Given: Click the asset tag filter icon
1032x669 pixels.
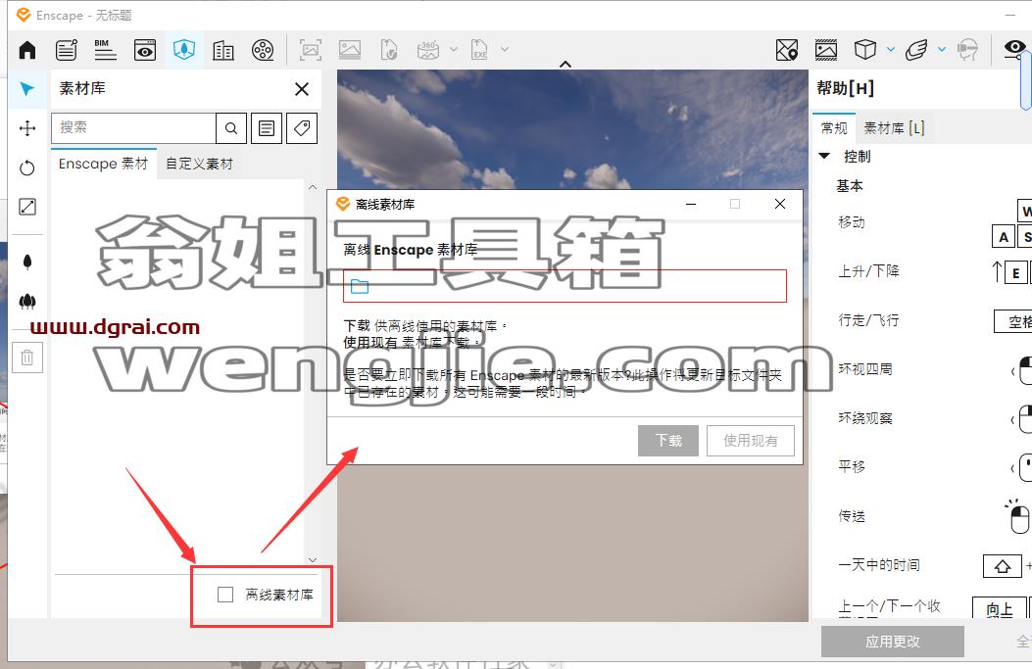Looking at the screenshot, I should [302, 128].
